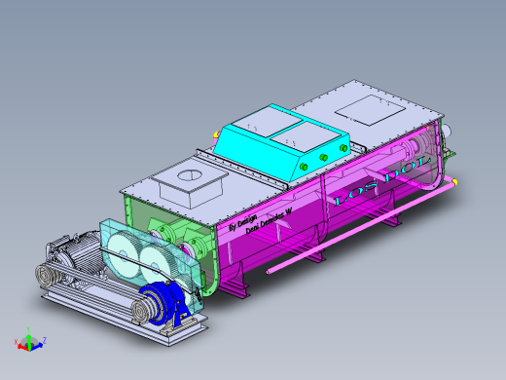Image resolution: width=506 pixels, height=380 pixels.
Task: Click the blue Z axis of the triad
Action: click(36, 346)
